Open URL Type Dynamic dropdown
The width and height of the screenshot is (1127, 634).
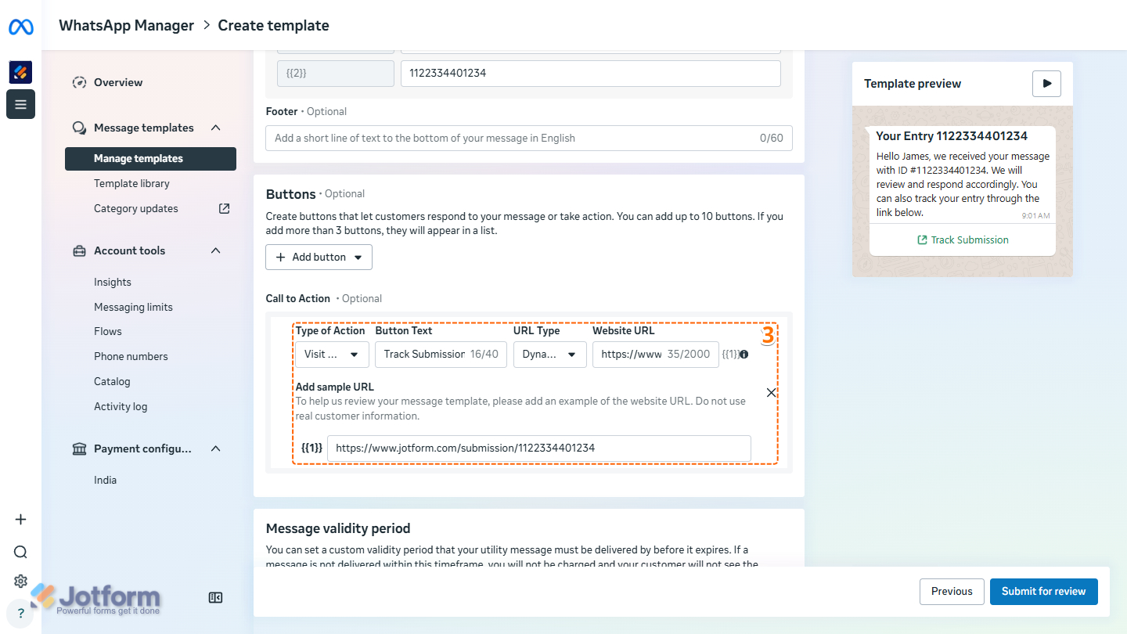tap(550, 354)
